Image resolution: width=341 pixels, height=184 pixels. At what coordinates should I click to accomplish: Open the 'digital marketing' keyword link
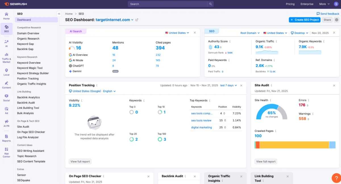click(x=201, y=127)
